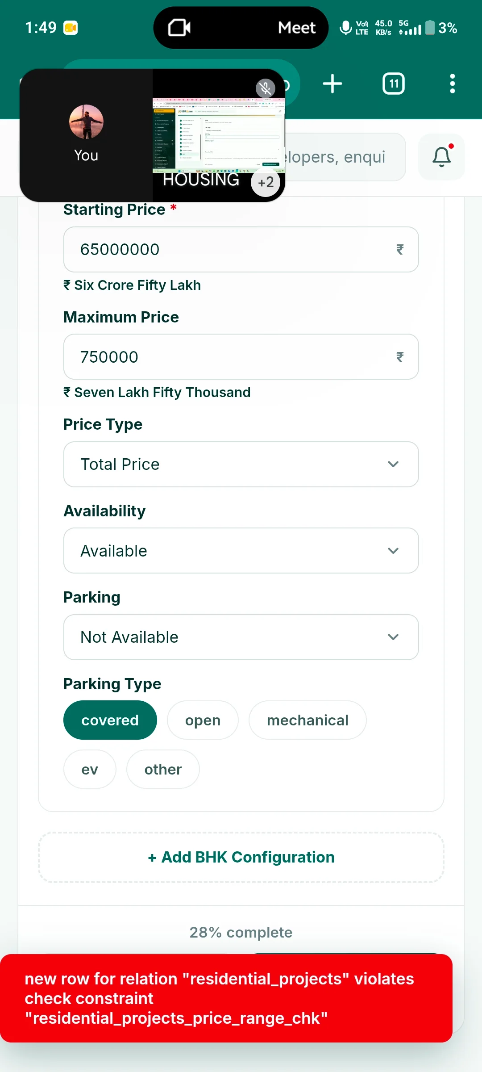The width and height of the screenshot is (482, 1072).
Task: Select the mechanical parking type chip
Action: pyautogui.click(x=307, y=720)
